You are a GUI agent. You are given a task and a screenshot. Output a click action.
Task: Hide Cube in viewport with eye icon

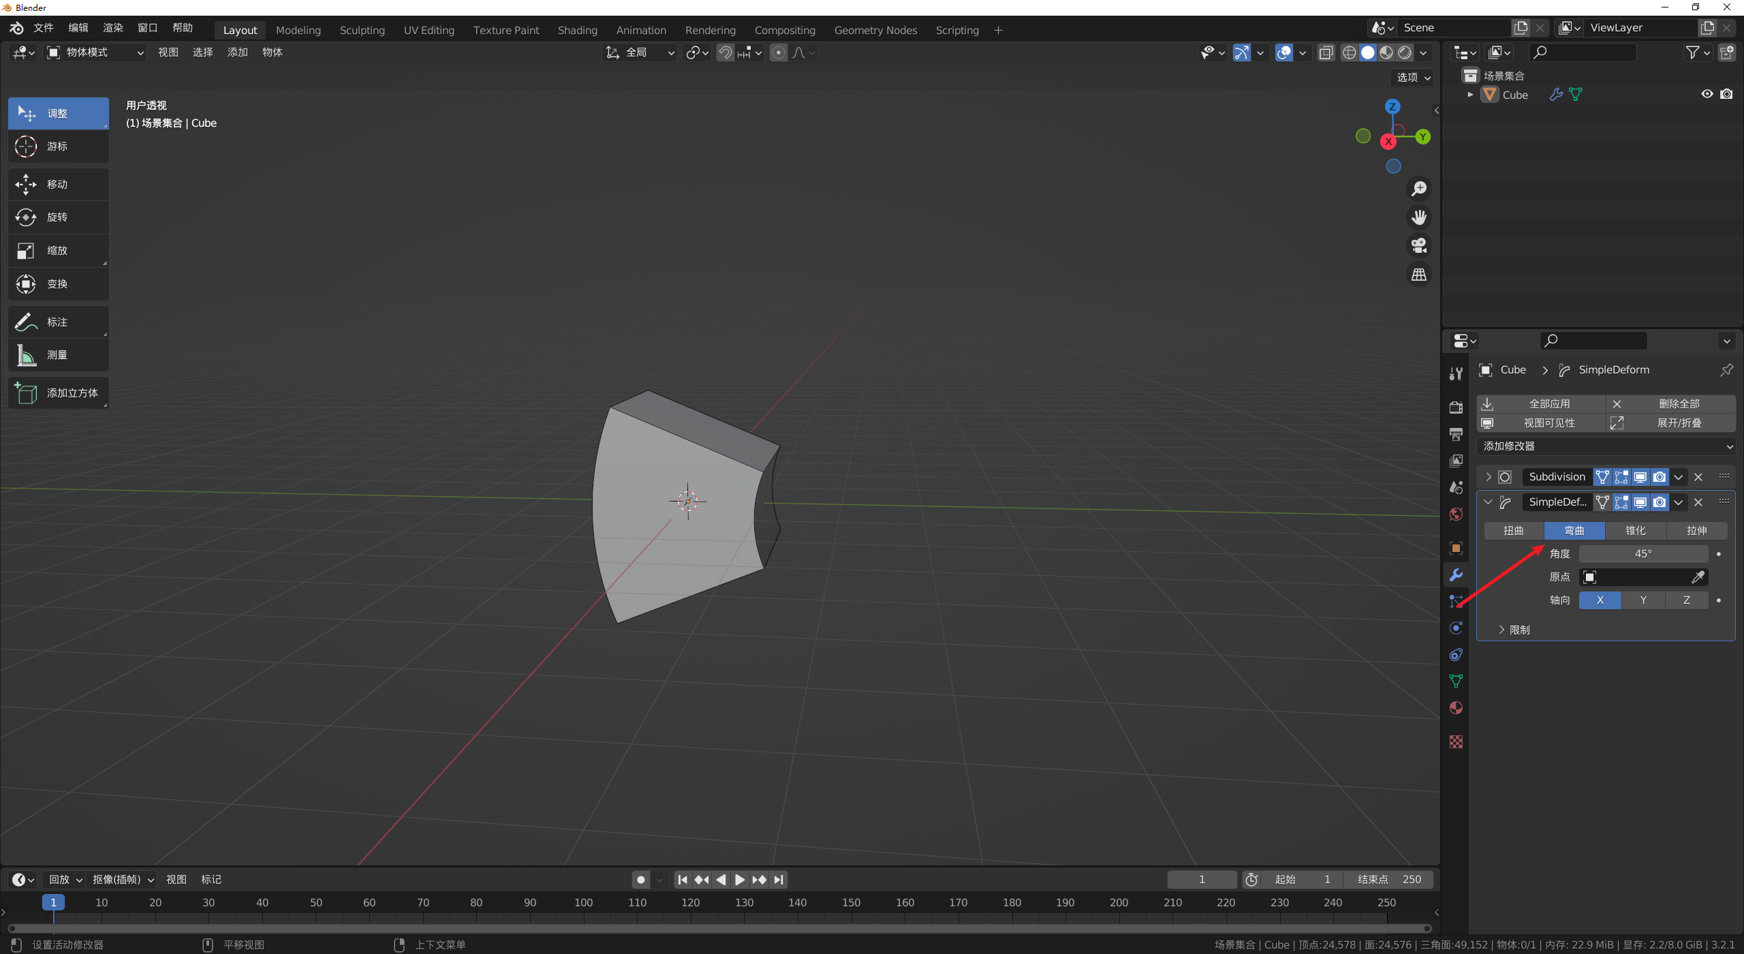(x=1707, y=95)
